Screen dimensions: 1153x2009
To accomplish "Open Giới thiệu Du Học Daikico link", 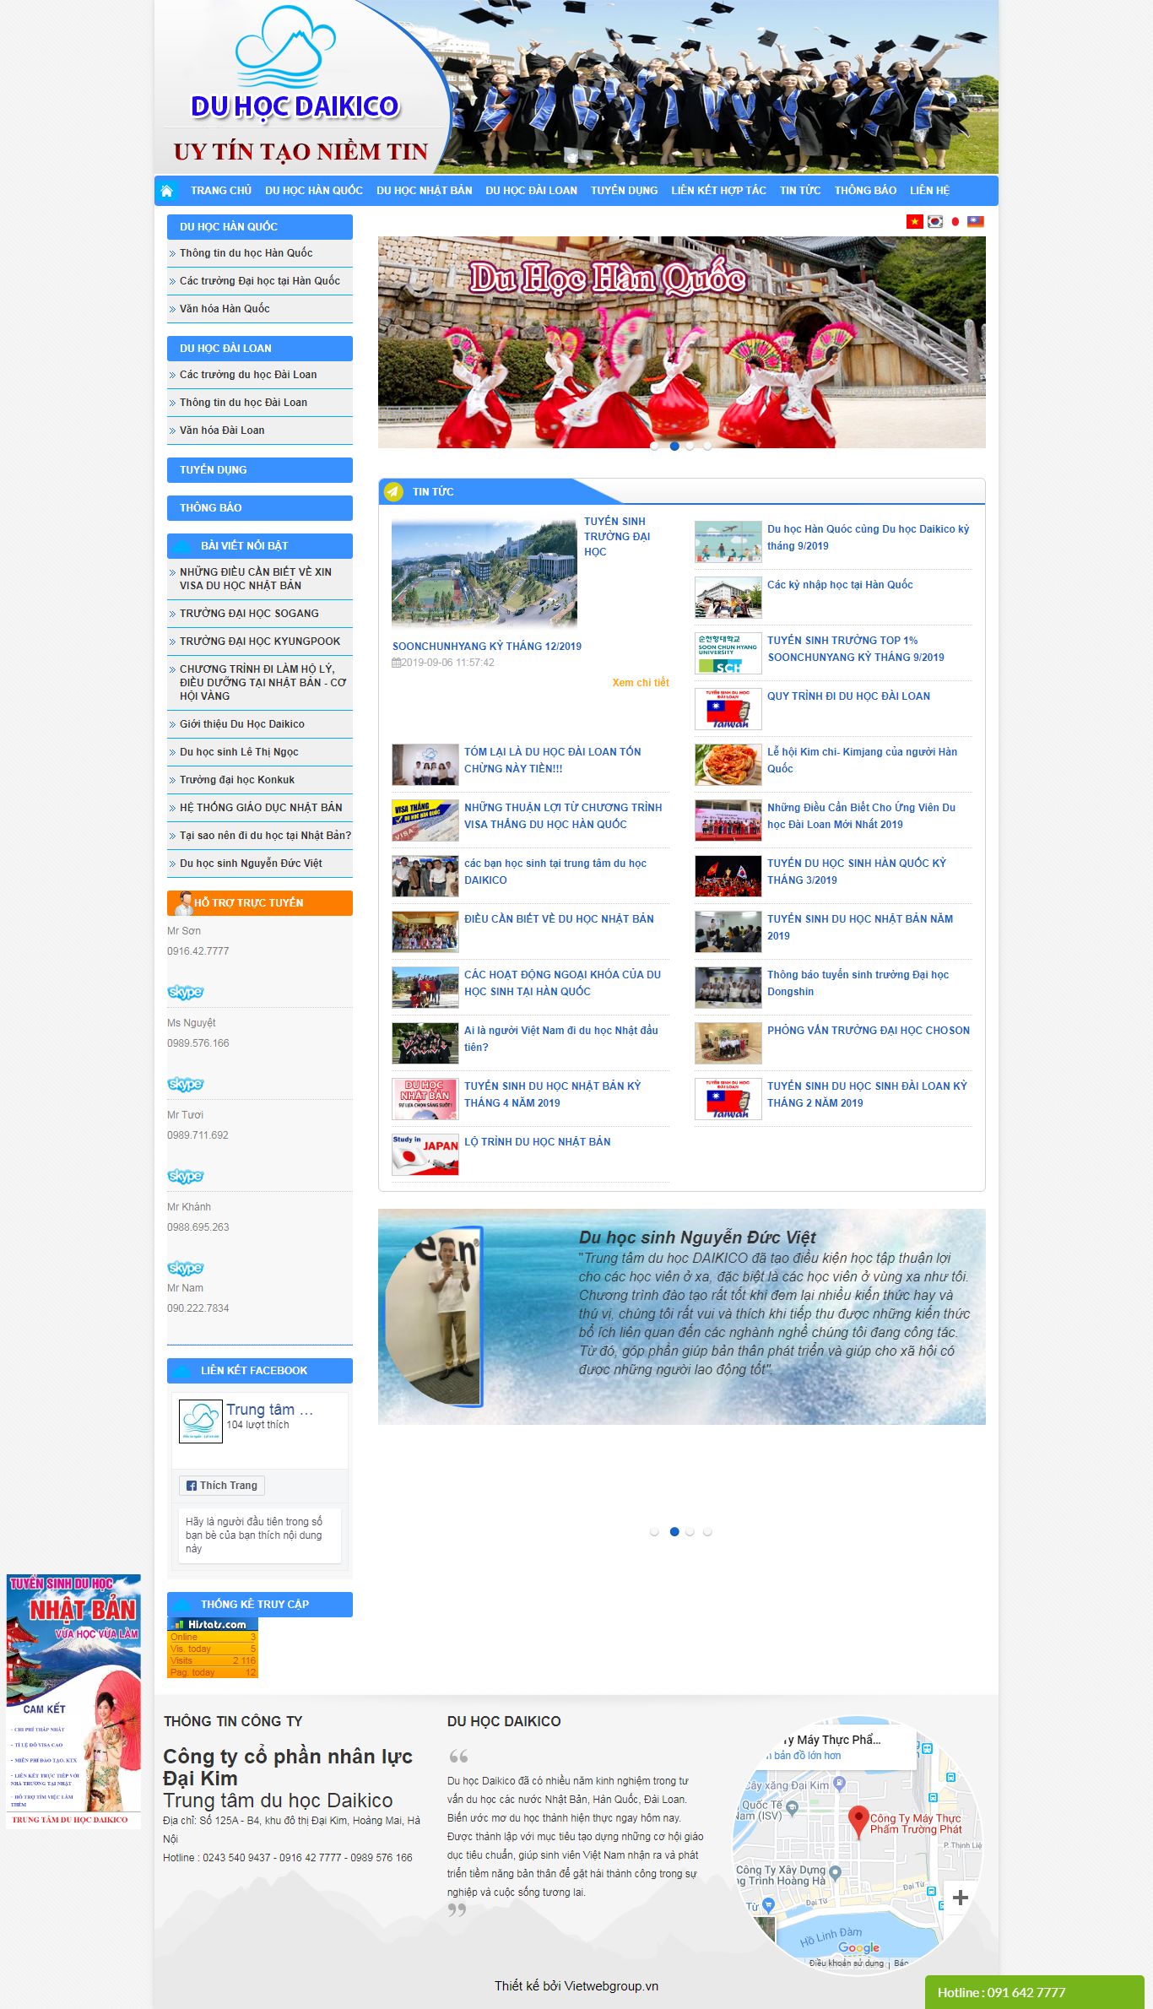I will [x=242, y=724].
